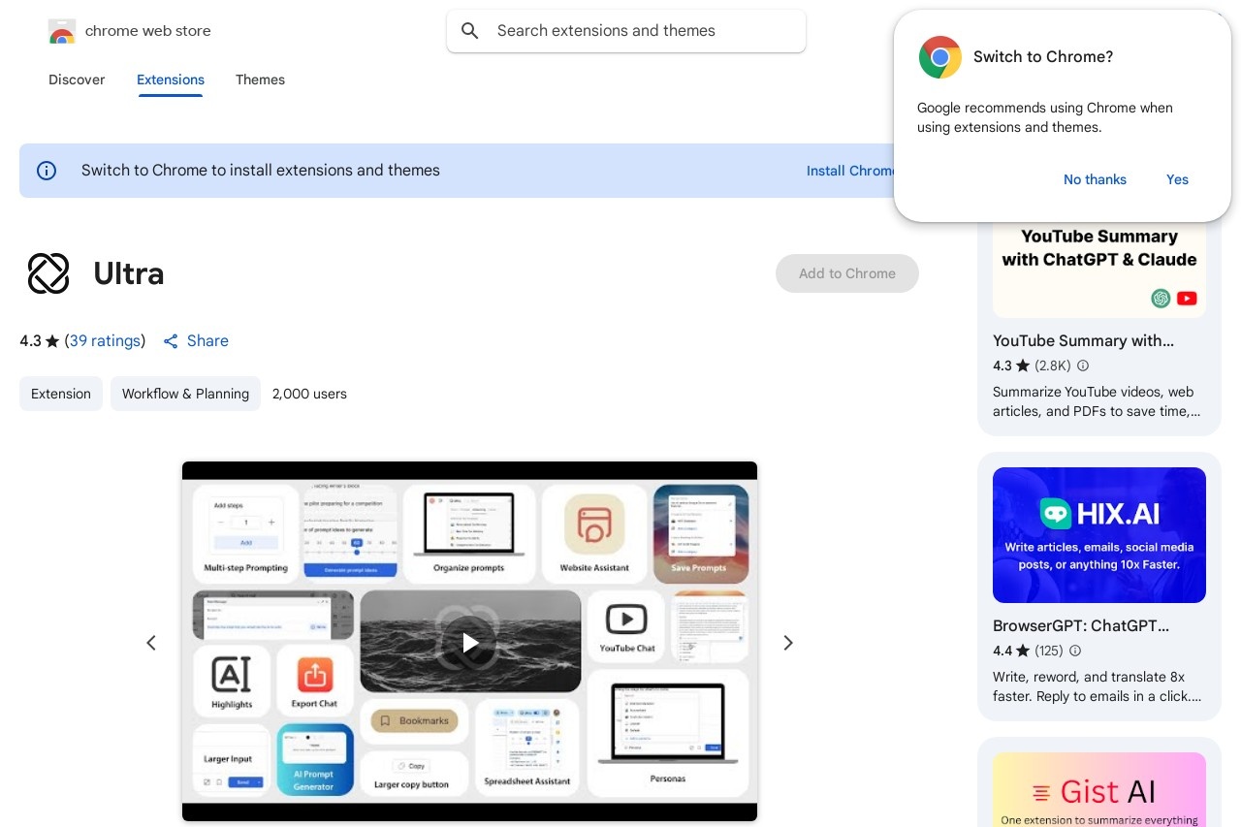
Task: Dismiss the popup with No thanks
Action: (x=1095, y=179)
